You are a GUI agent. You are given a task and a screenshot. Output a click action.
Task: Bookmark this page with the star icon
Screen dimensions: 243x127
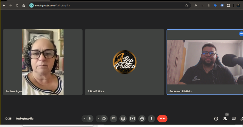click(187, 5)
